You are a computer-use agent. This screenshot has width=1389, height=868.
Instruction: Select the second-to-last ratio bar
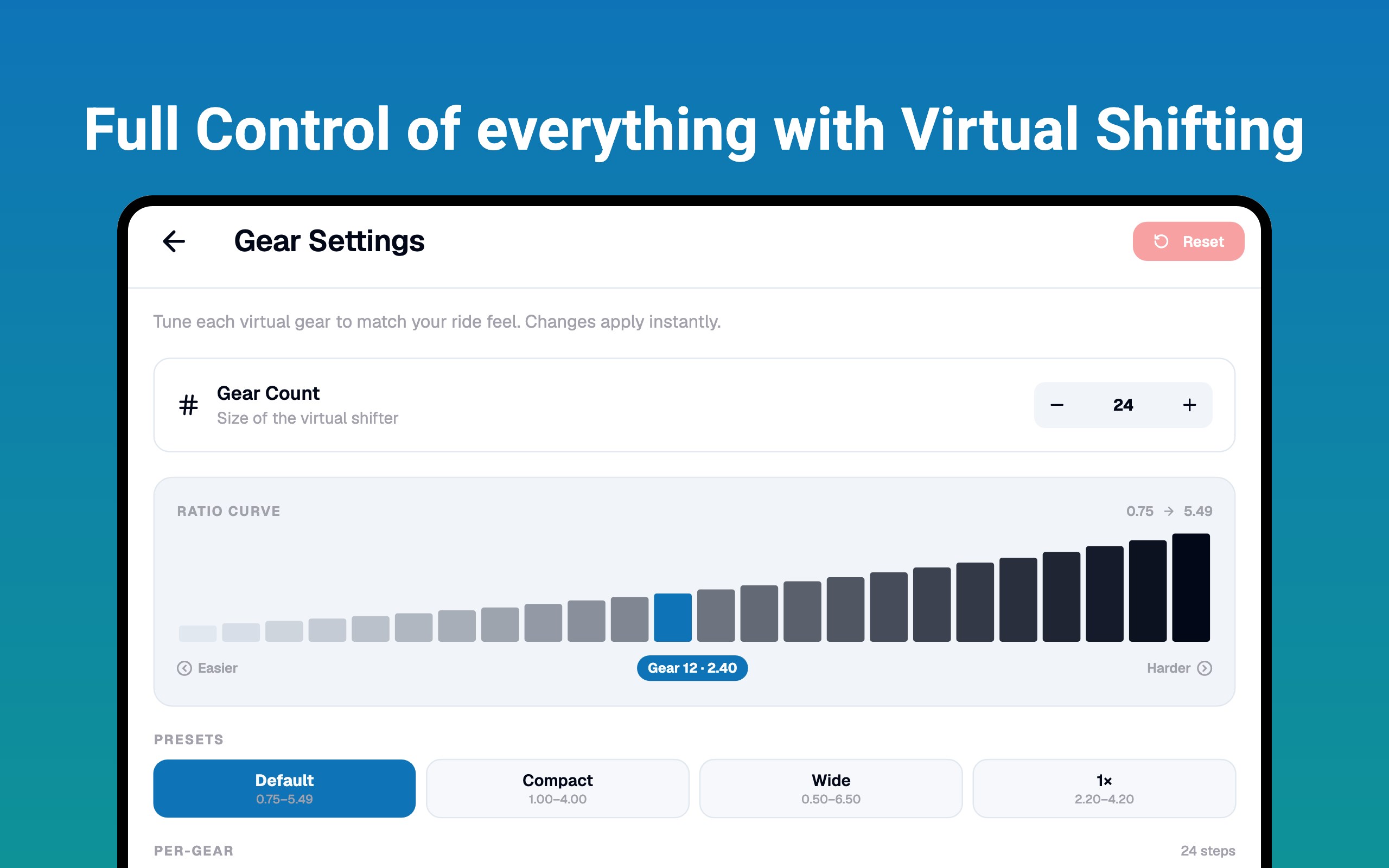tap(1148, 591)
